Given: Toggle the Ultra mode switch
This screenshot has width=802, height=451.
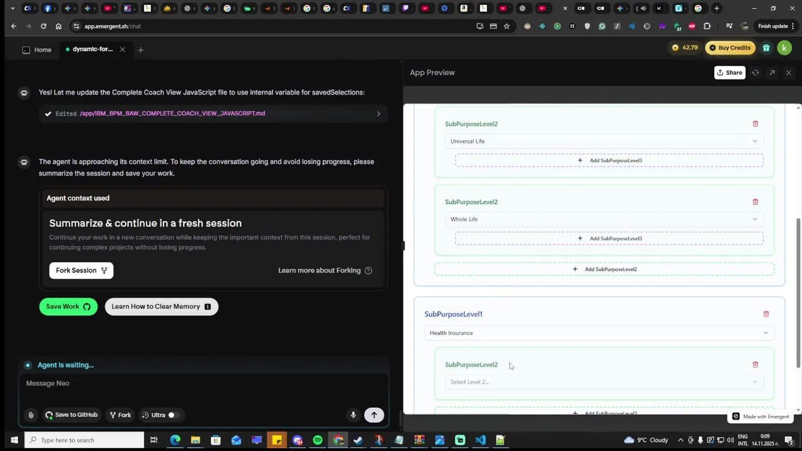Looking at the screenshot, I should 173,415.
